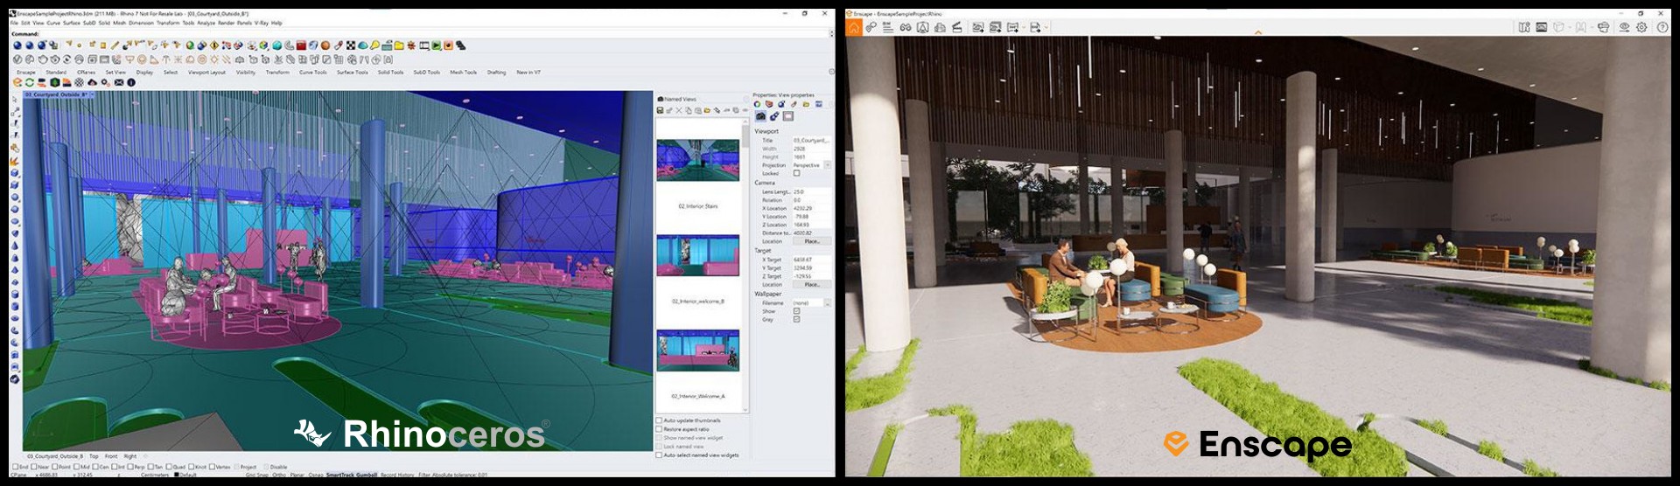Click Place button for Target Location
Viewport: 1680px width, 486px height.
pos(812,284)
